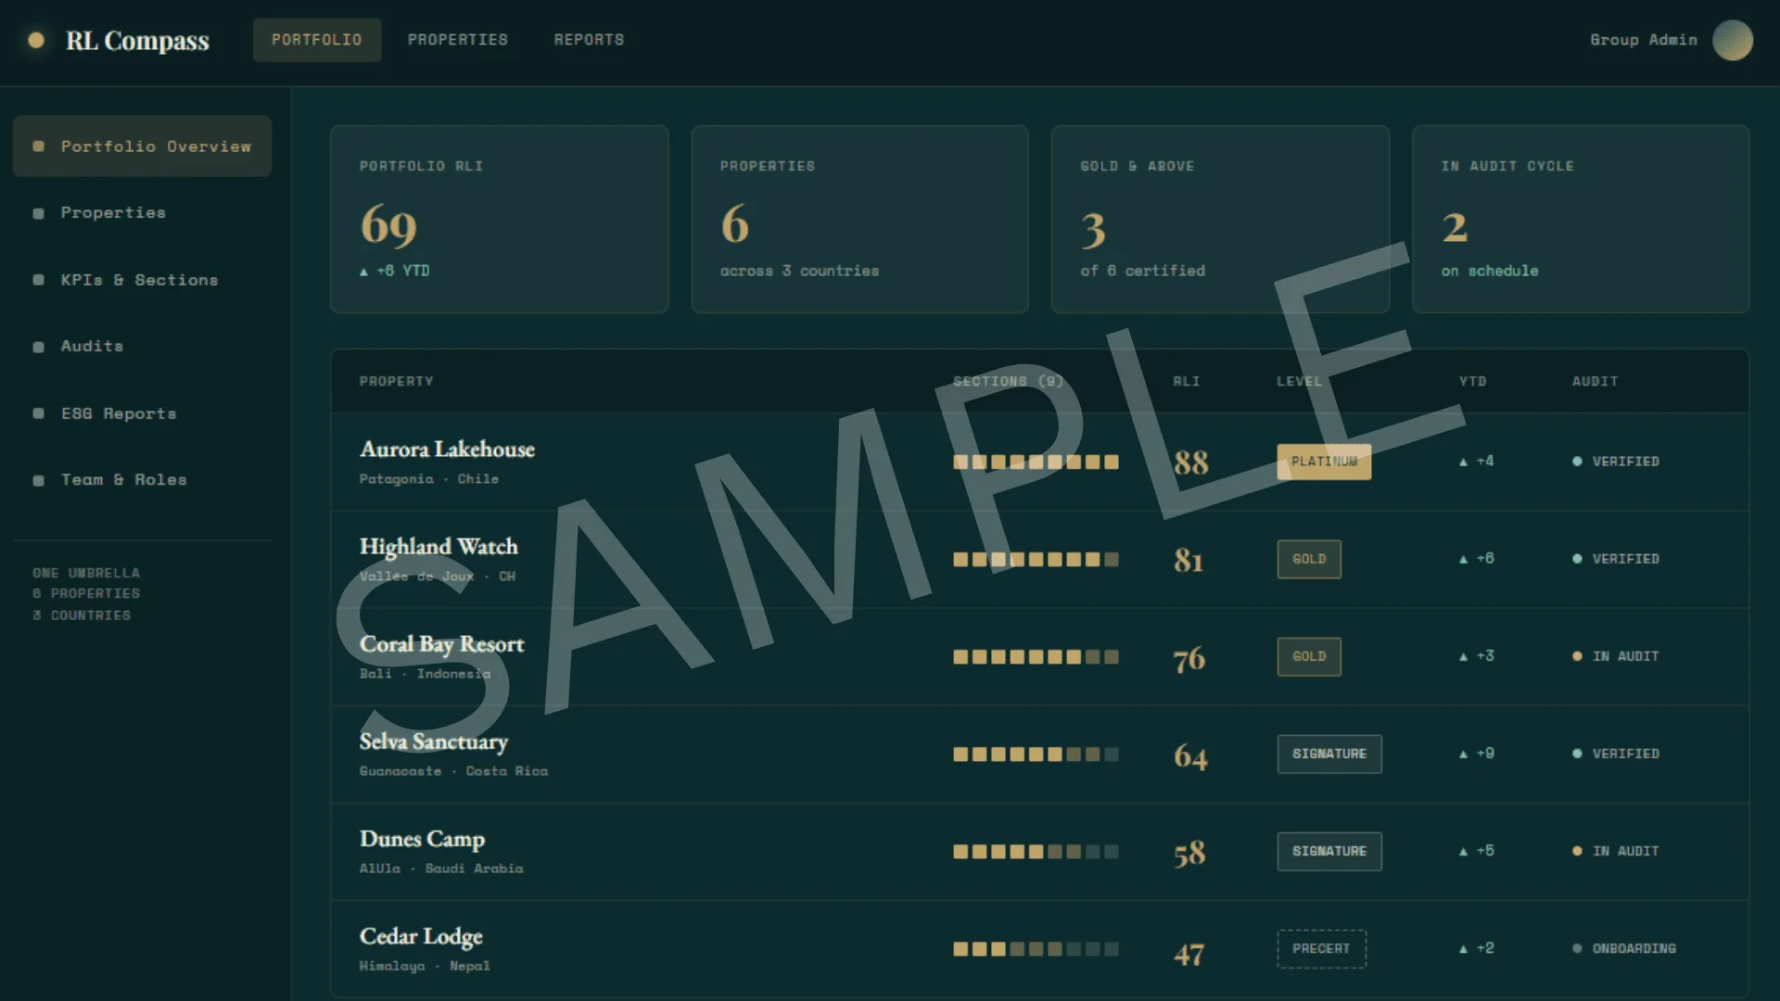Click the Cedar Lodge Precert badge

[1321, 948]
